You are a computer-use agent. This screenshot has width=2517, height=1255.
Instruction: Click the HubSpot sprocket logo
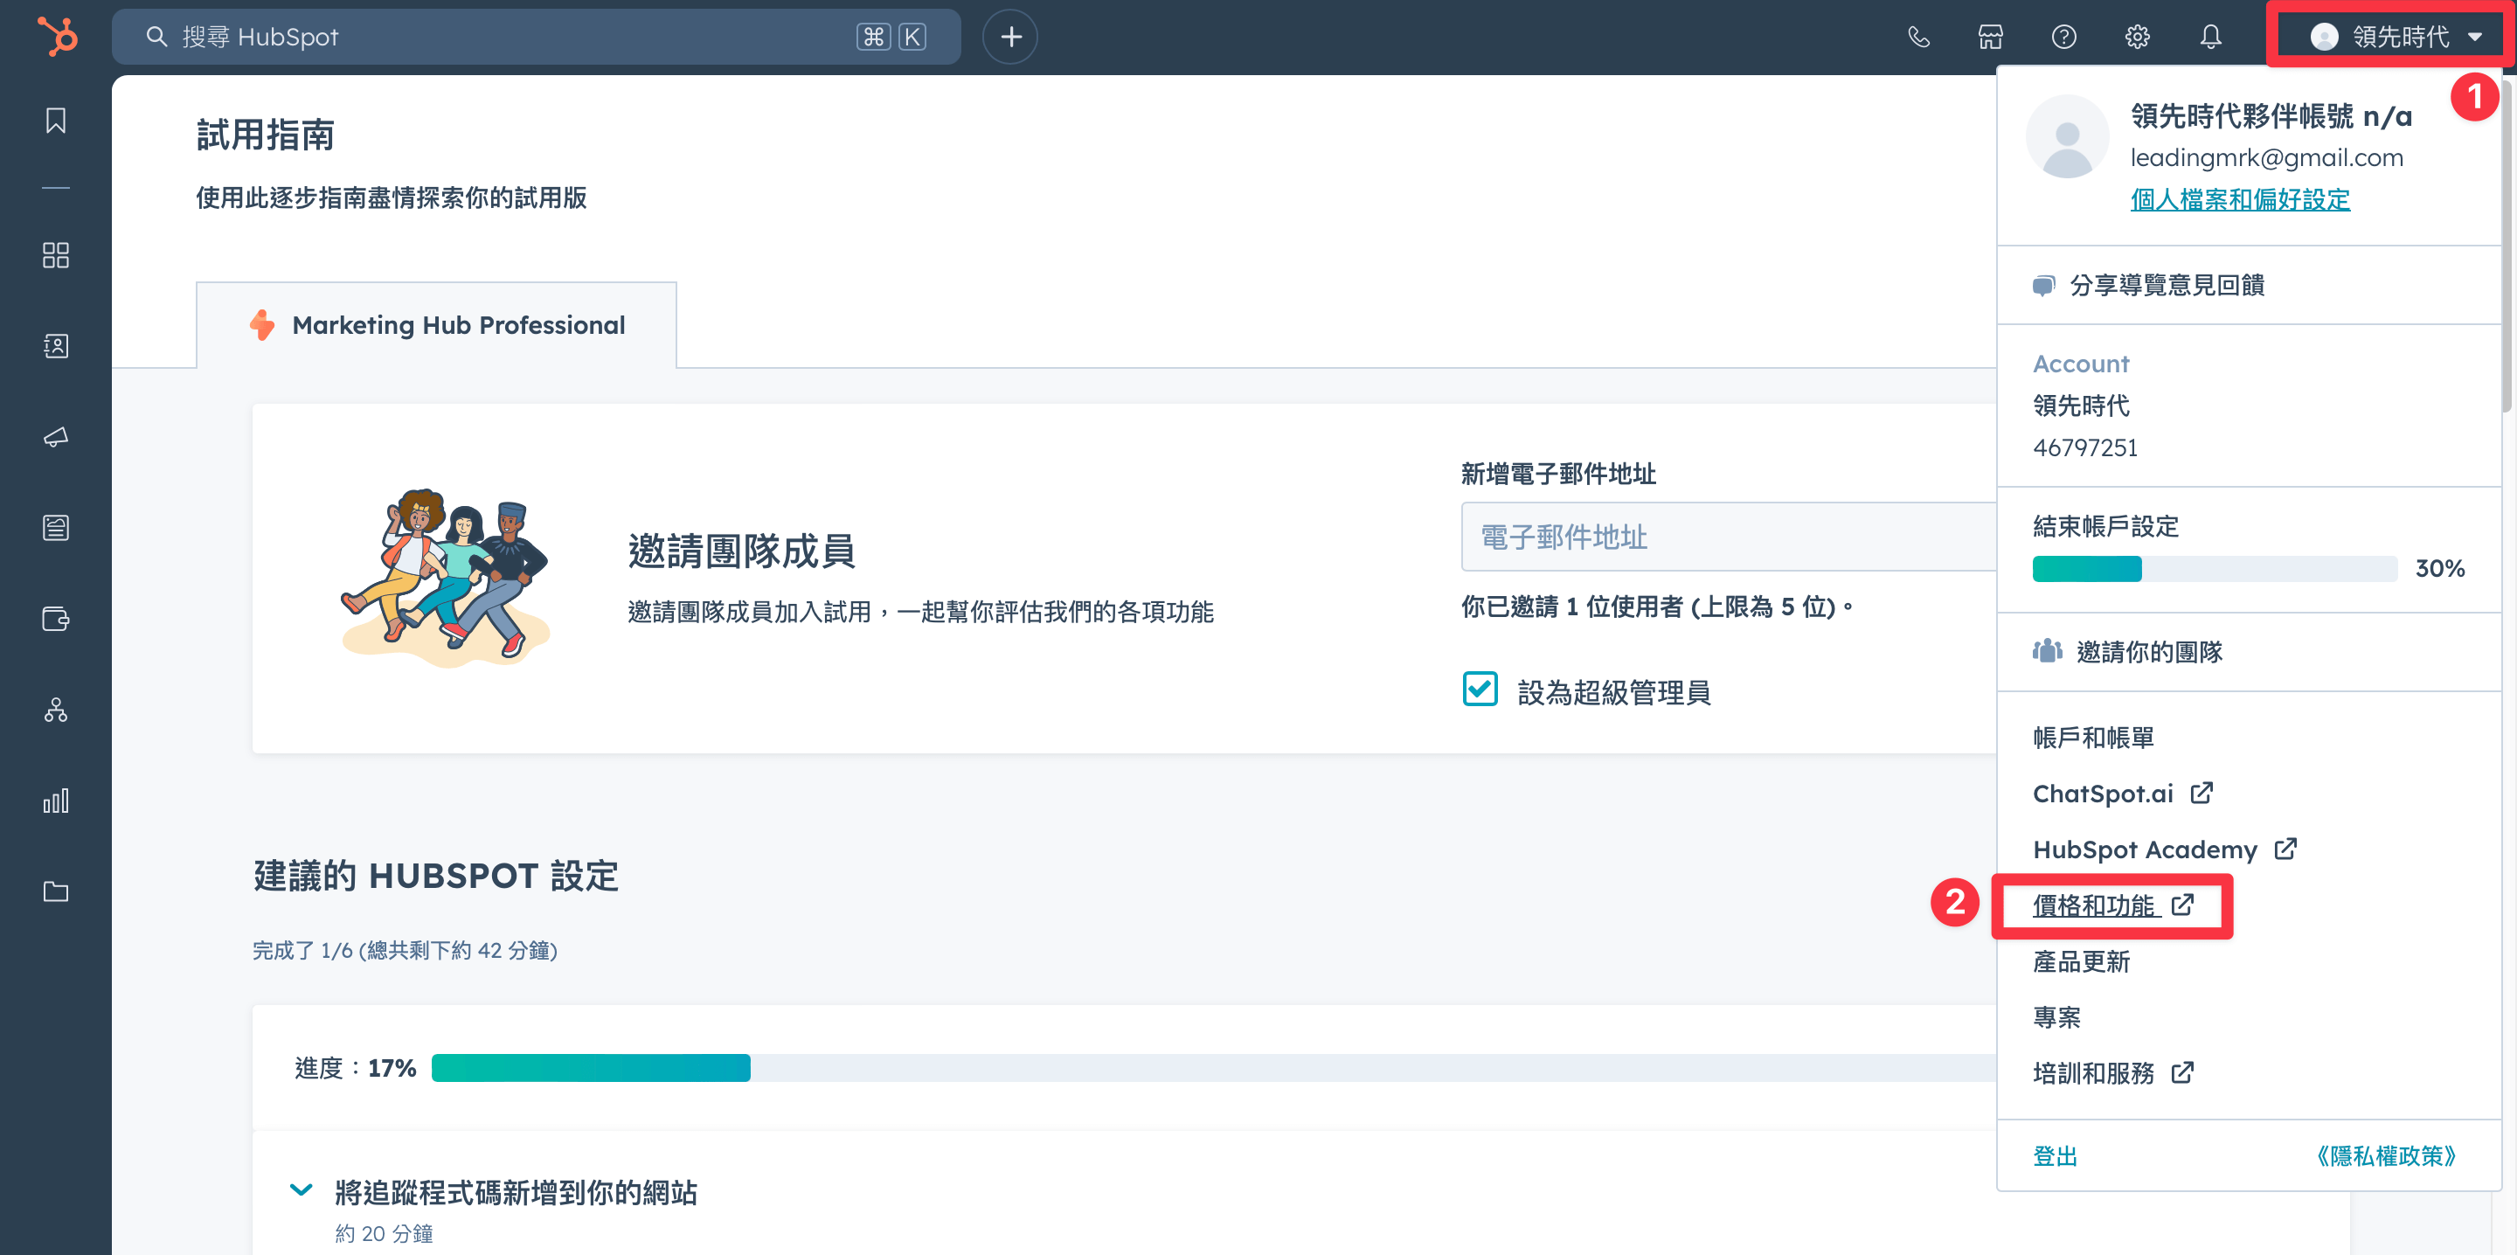click(57, 37)
